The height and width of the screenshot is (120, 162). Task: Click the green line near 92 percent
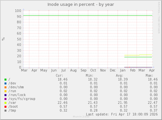coord(88,15)
